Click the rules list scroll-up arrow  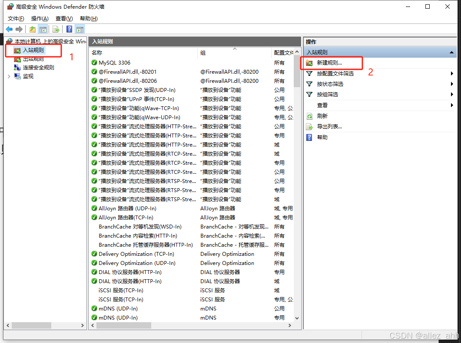(x=297, y=52)
